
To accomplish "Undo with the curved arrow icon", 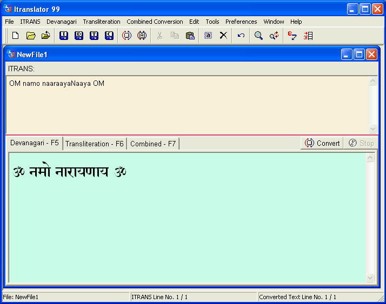I will coord(241,36).
